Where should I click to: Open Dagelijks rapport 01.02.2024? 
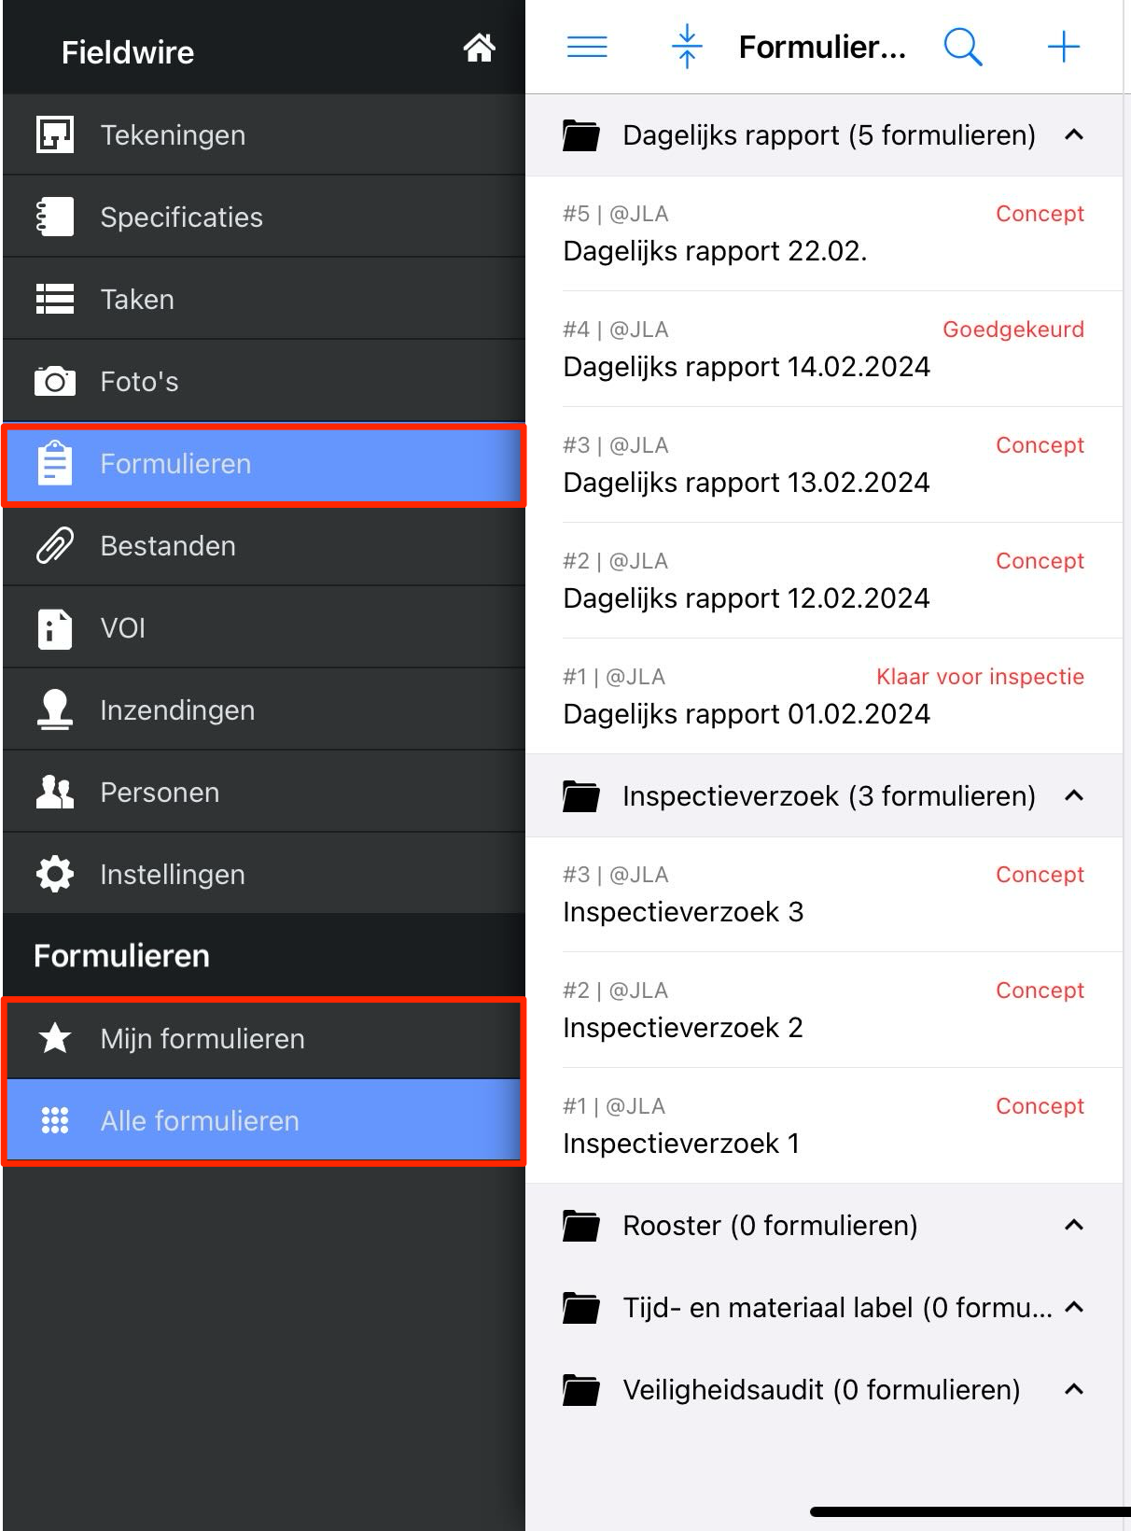[x=824, y=696]
